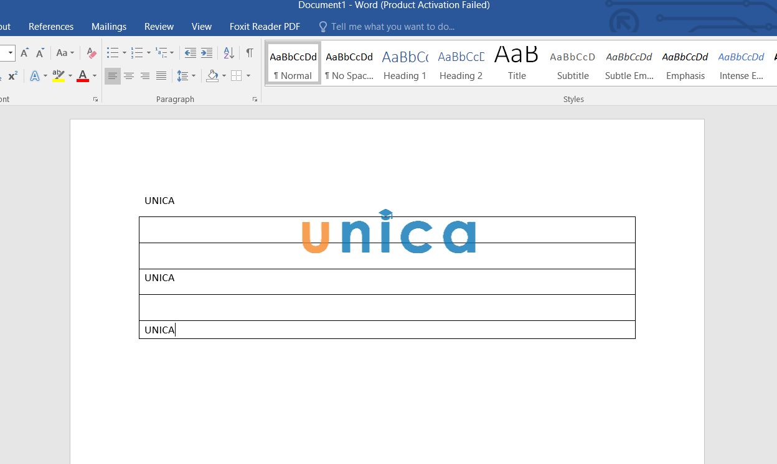Apply the Heading 2 style
This screenshot has height=464, width=777.
click(x=461, y=63)
